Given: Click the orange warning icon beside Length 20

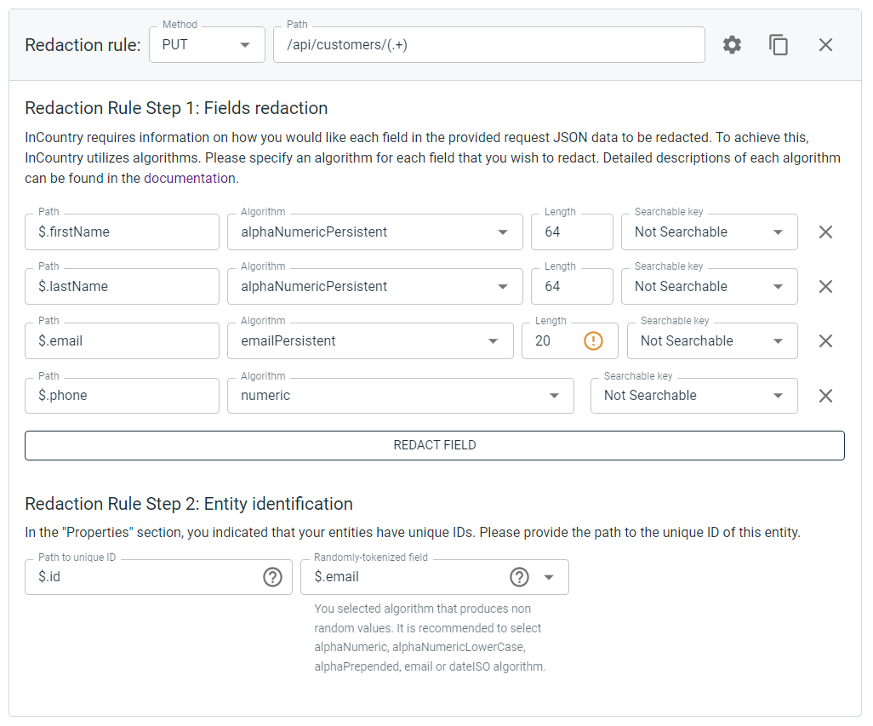Looking at the screenshot, I should [593, 340].
